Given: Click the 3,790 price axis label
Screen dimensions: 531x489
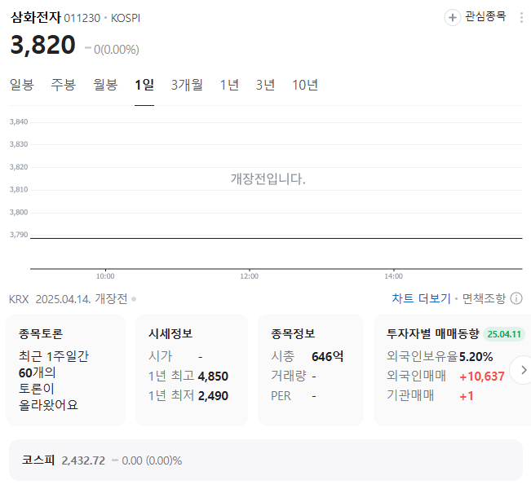Looking at the screenshot, I should [x=19, y=235].
